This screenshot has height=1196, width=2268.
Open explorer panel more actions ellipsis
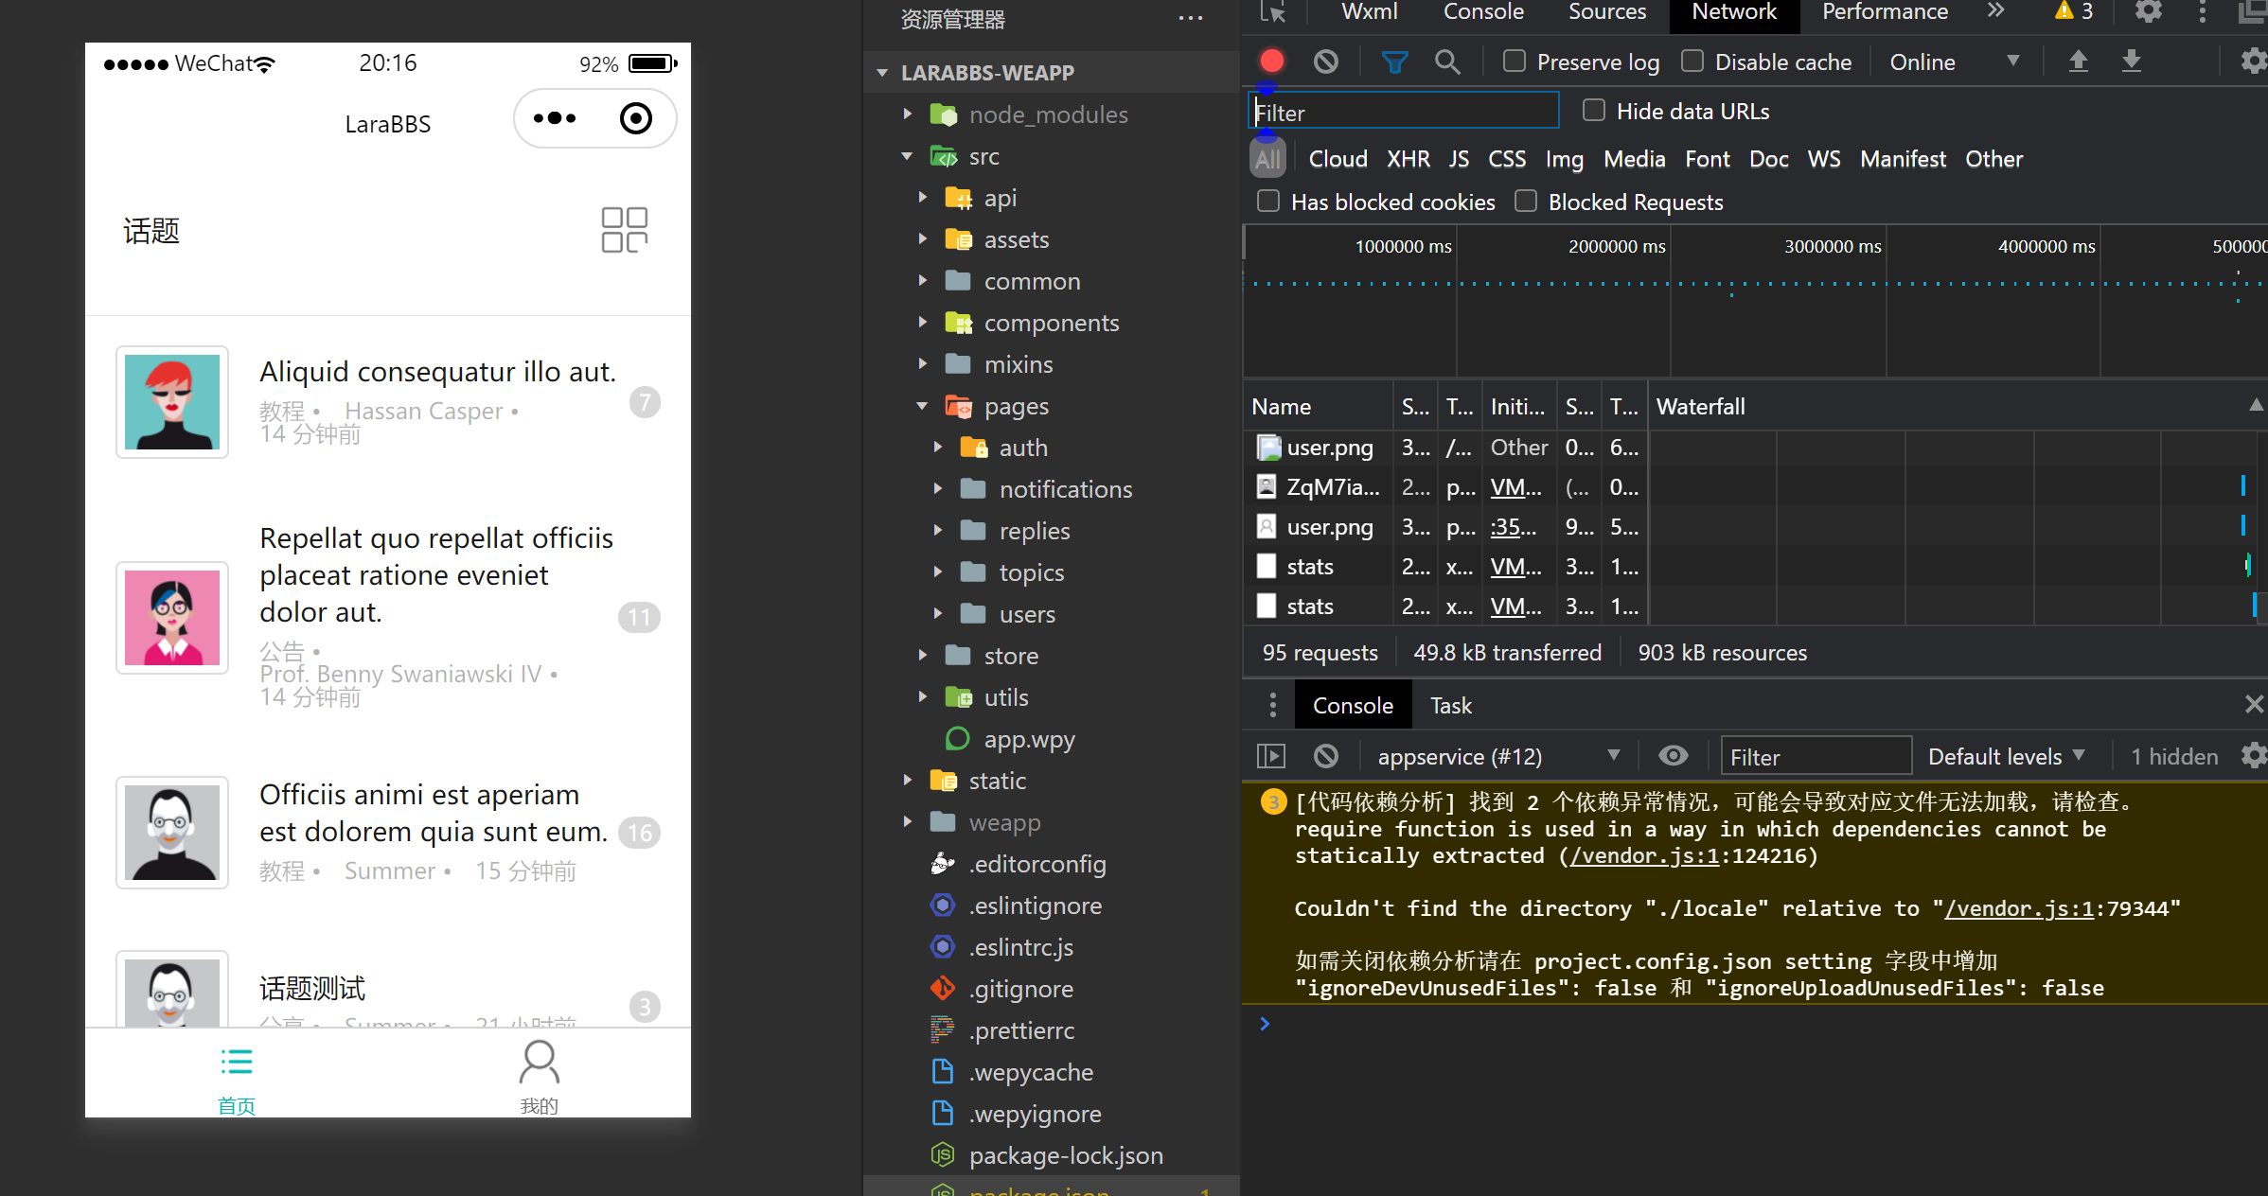[1191, 19]
